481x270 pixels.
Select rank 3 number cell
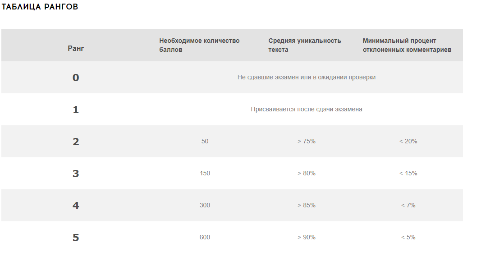coord(76,174)
